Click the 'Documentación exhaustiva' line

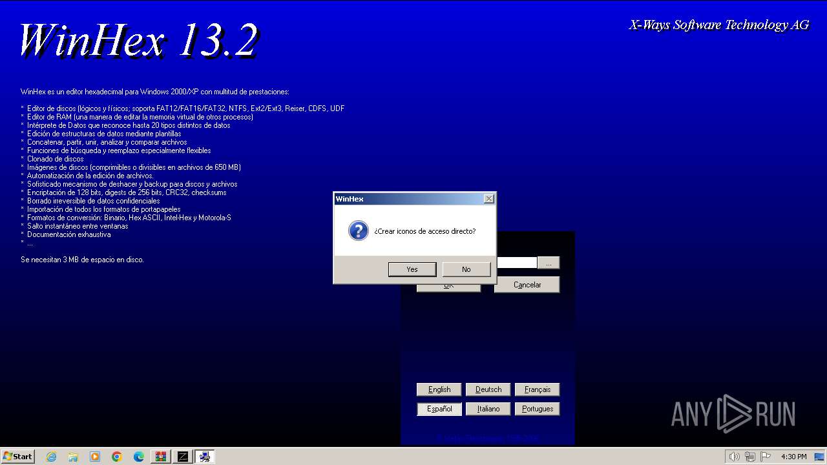(x=68, y=234)
